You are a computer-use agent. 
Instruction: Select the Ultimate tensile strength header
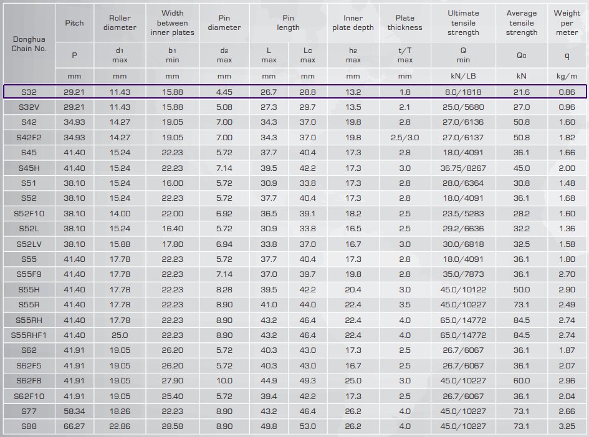(463, 23)
